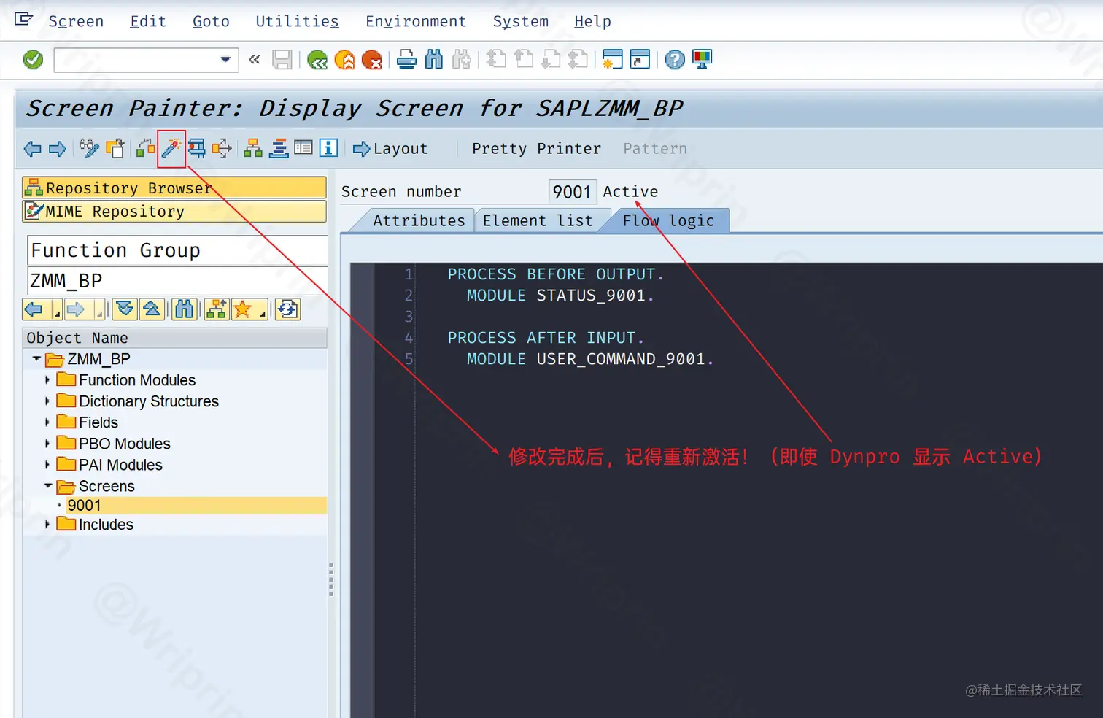The height and width of the screenshot is (718, 1103).
Task: Expand the Dictionary Structures folder
Action: point(47,401)
